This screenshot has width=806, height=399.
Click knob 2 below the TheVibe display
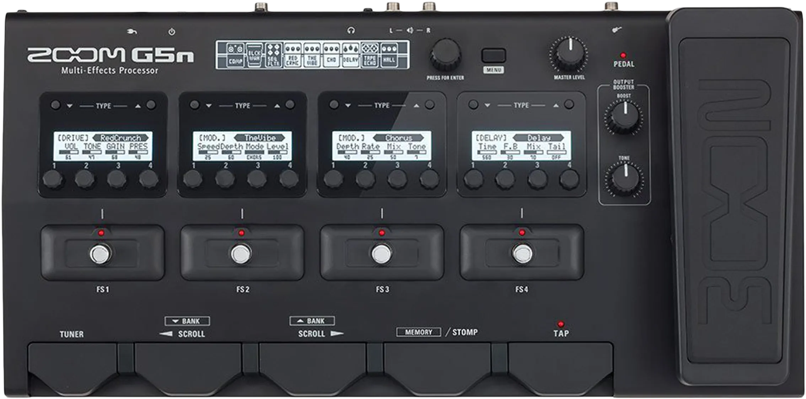(x=225, y=179)
